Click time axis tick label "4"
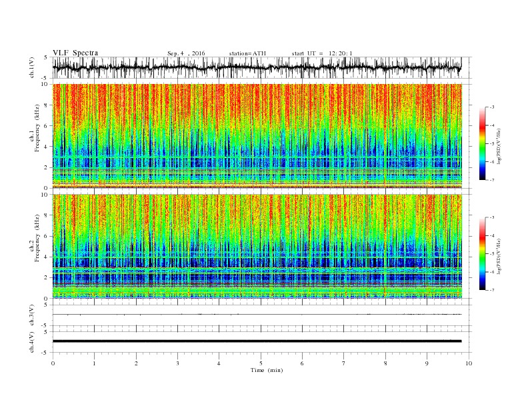 coord(219,363)
